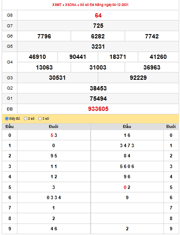Click the G4 number 31003
The width and height of the screenshot is (180, 235).
pos(98,67)
